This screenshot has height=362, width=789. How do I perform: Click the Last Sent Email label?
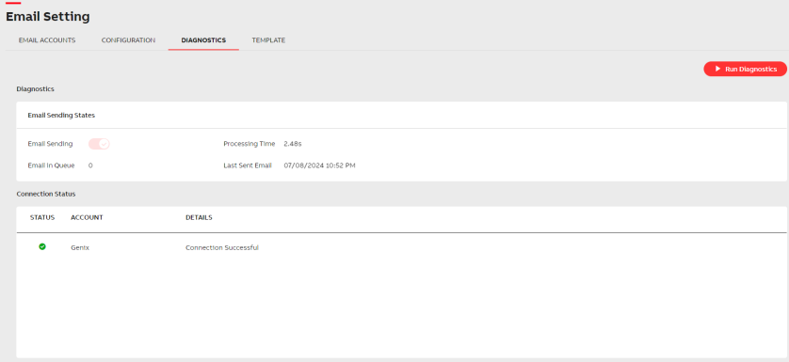point(248,165)
